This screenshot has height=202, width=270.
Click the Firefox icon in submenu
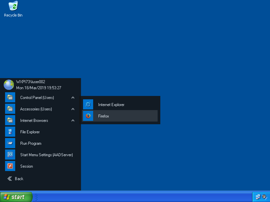[x=88, y=116]
